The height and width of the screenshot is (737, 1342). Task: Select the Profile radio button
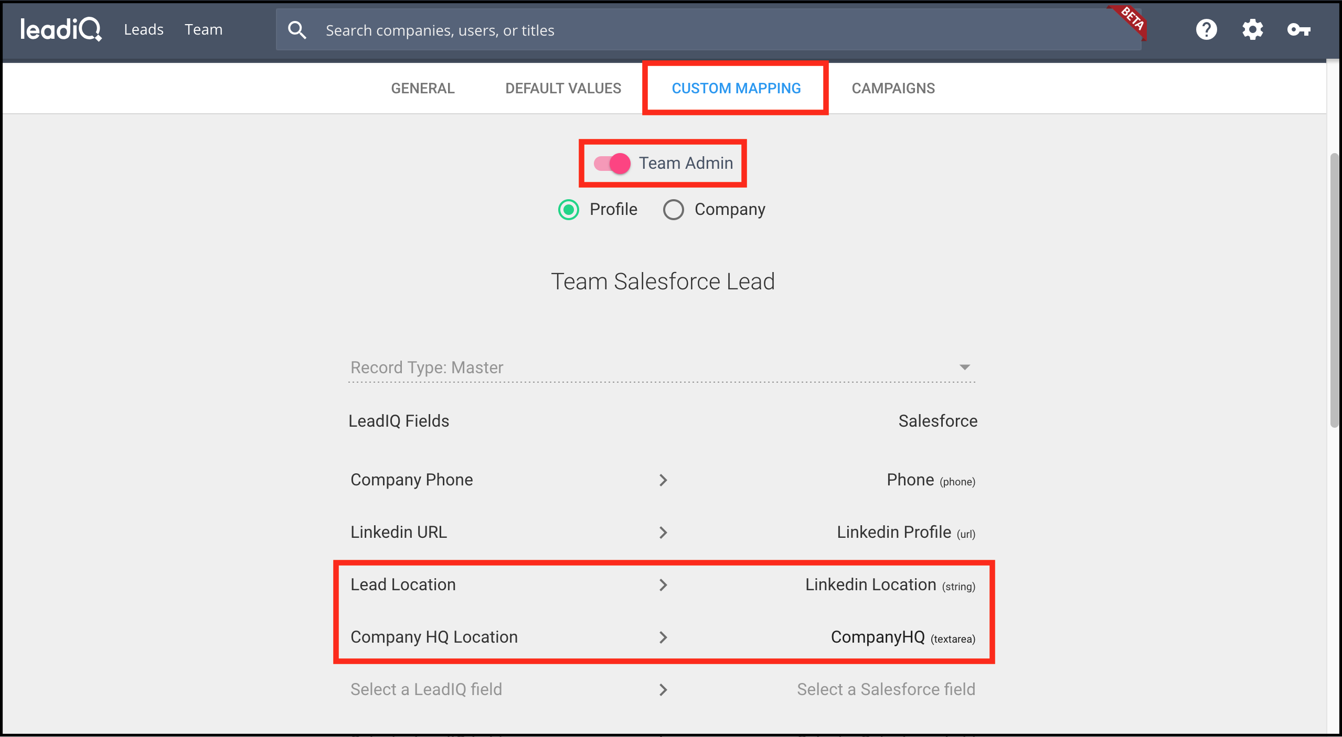(x=568, y=210)
